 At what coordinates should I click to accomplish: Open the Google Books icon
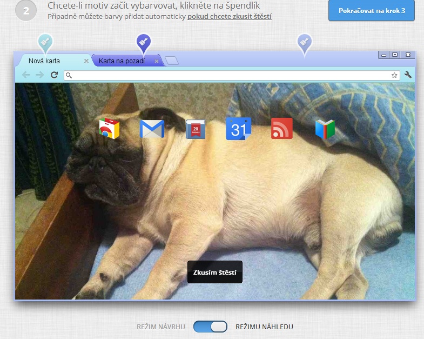point(325,129)
